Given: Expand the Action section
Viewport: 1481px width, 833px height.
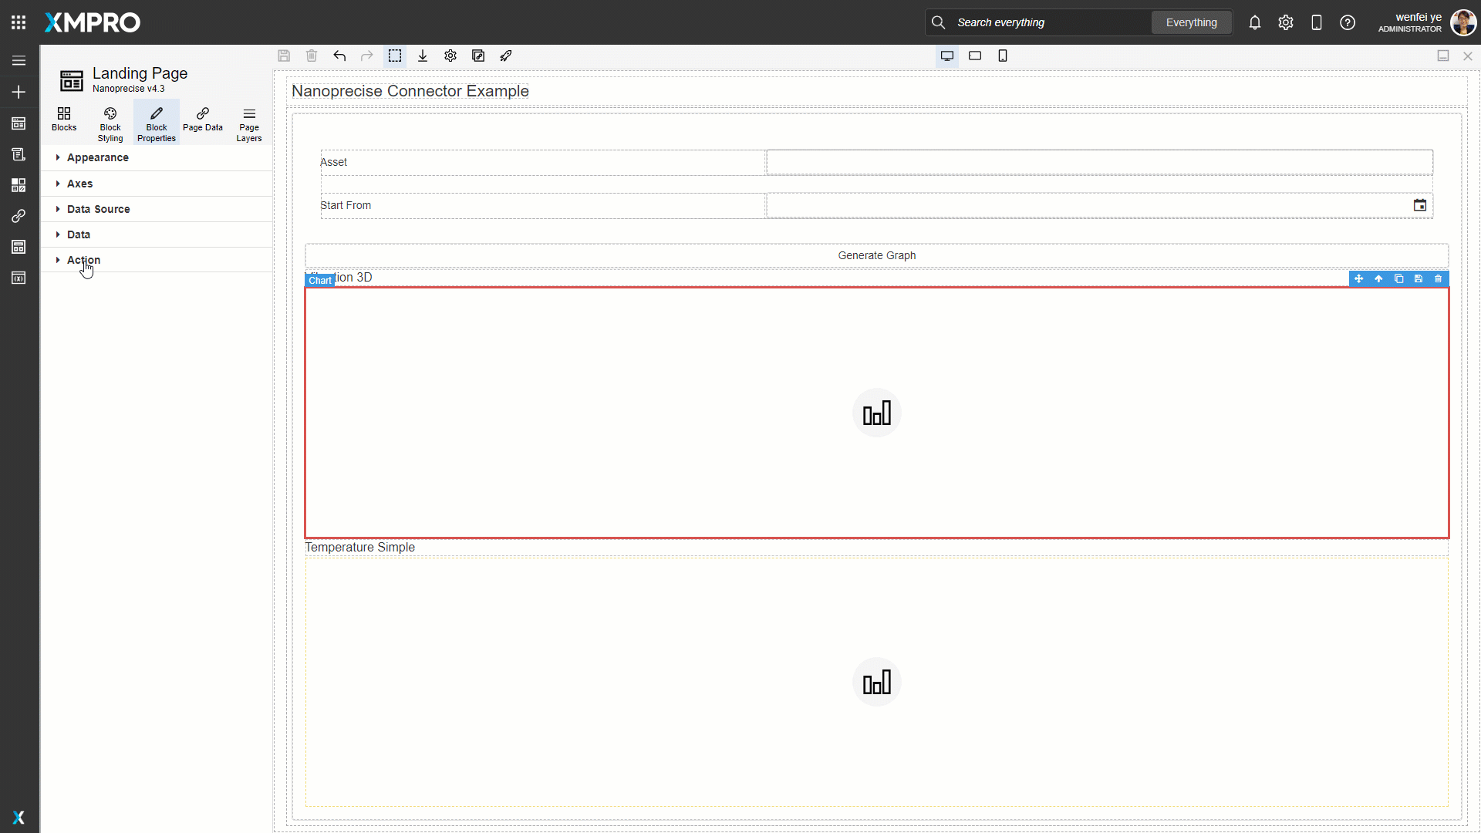Looking at the screenshot, I should point(83,260).
